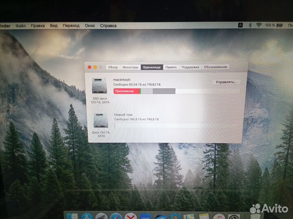Minimize the window with yellow button
This screenshot has width=293, height=219.
(x=95, y=67)
